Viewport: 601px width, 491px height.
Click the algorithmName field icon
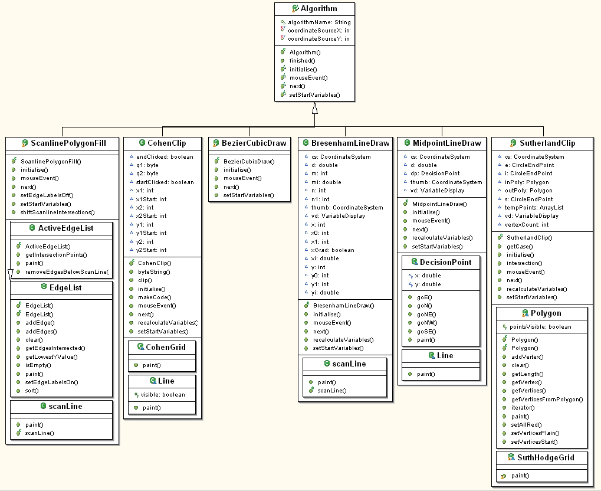[x=283, y=22]
